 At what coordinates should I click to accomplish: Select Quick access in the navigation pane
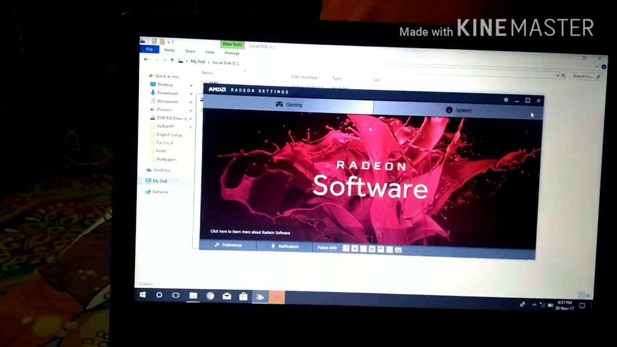164,76
